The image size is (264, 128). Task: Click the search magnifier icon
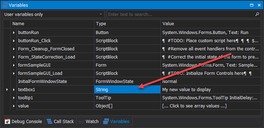(257, 14)
